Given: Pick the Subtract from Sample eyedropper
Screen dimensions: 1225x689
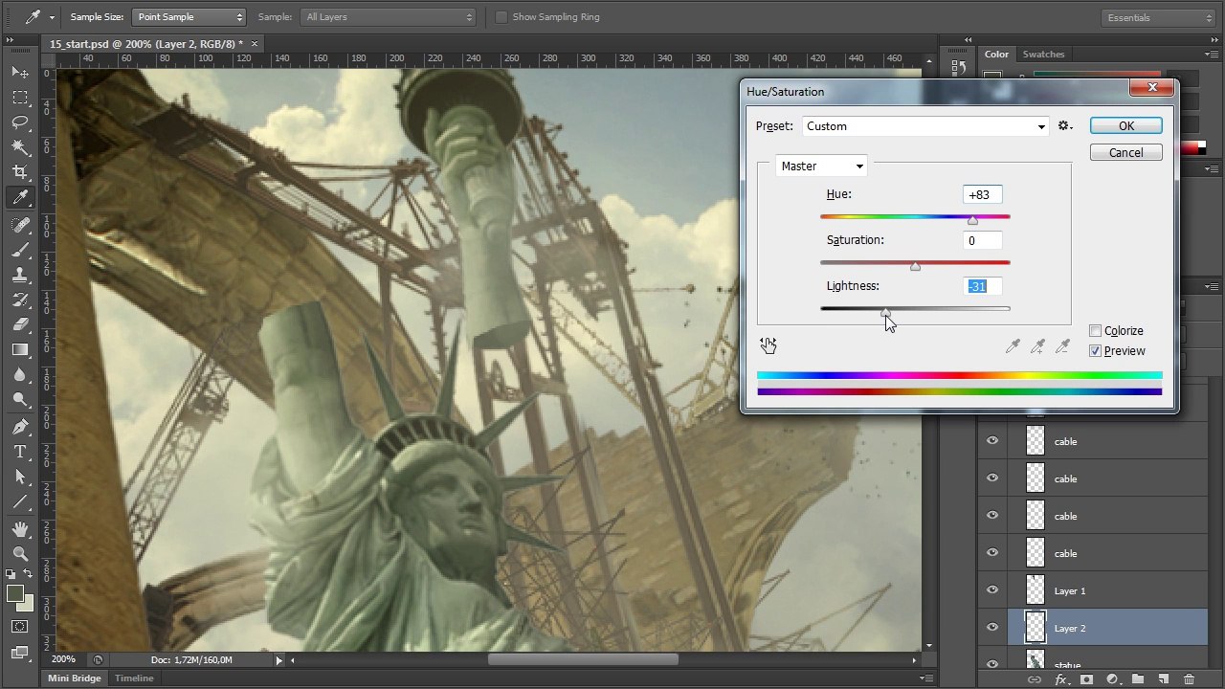Looking at the screenshot, I should coord(1062,346).
